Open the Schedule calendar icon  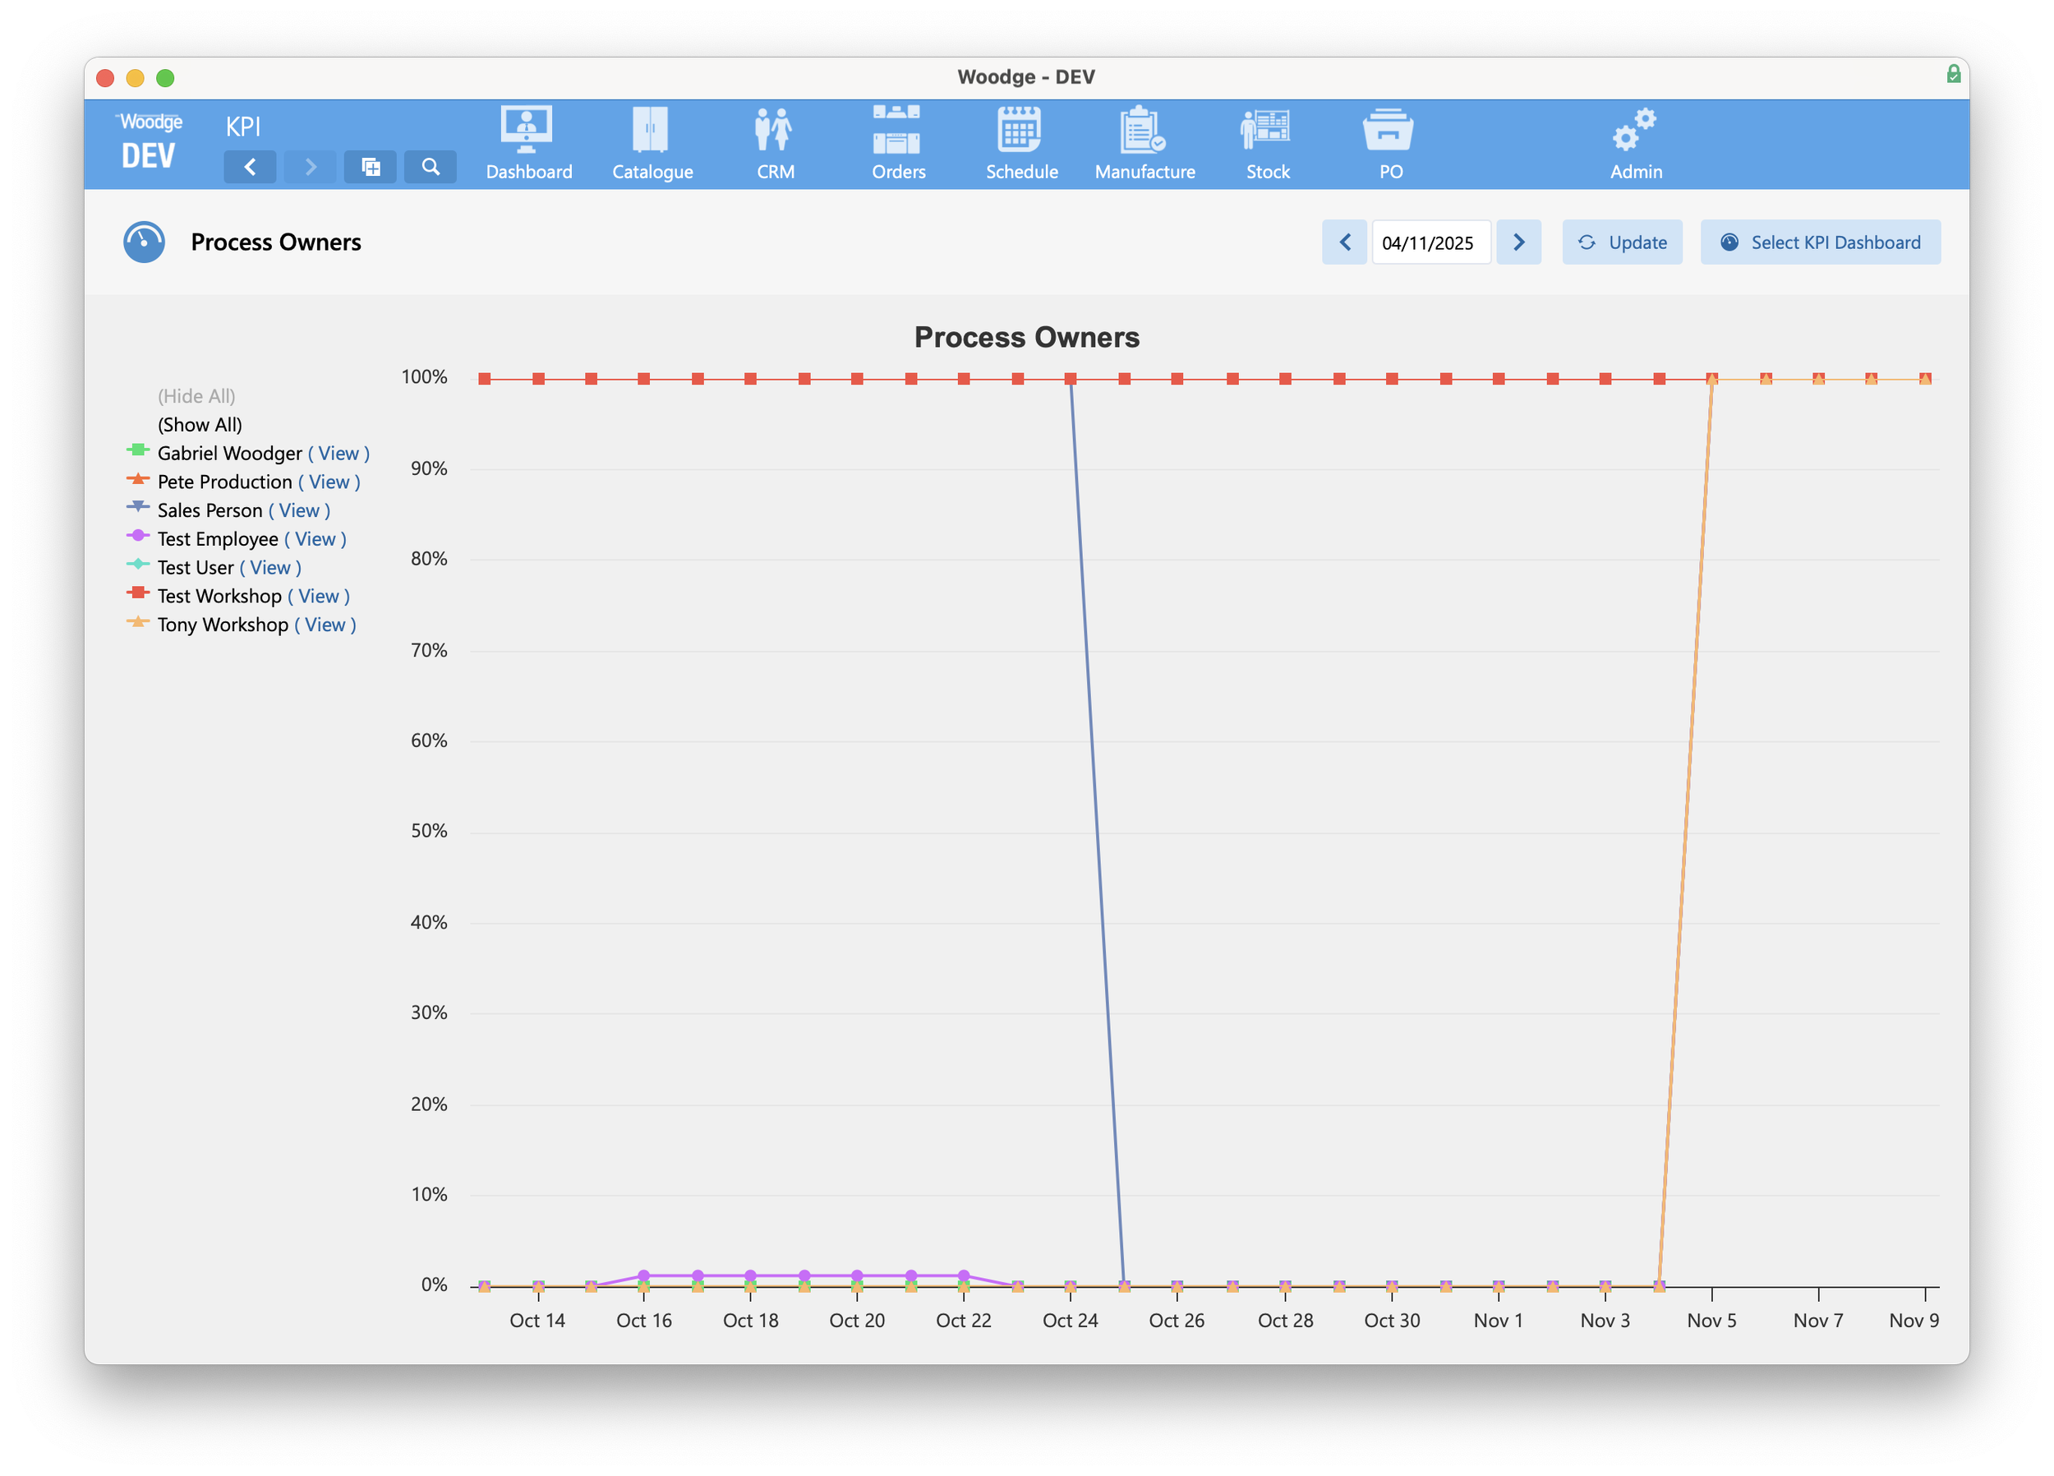point(1020,130)
